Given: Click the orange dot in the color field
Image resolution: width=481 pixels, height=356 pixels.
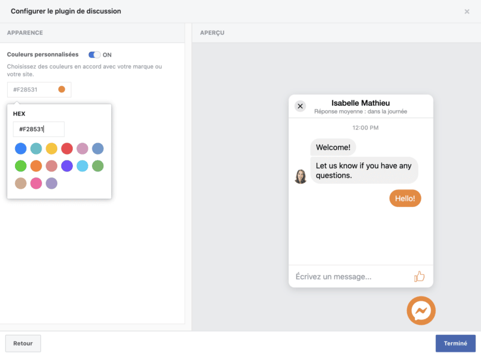Looking at the screenshot, I should 61,90.
